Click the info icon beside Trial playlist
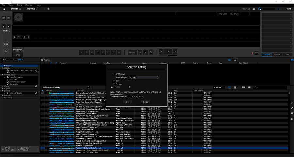 (36, 71)
